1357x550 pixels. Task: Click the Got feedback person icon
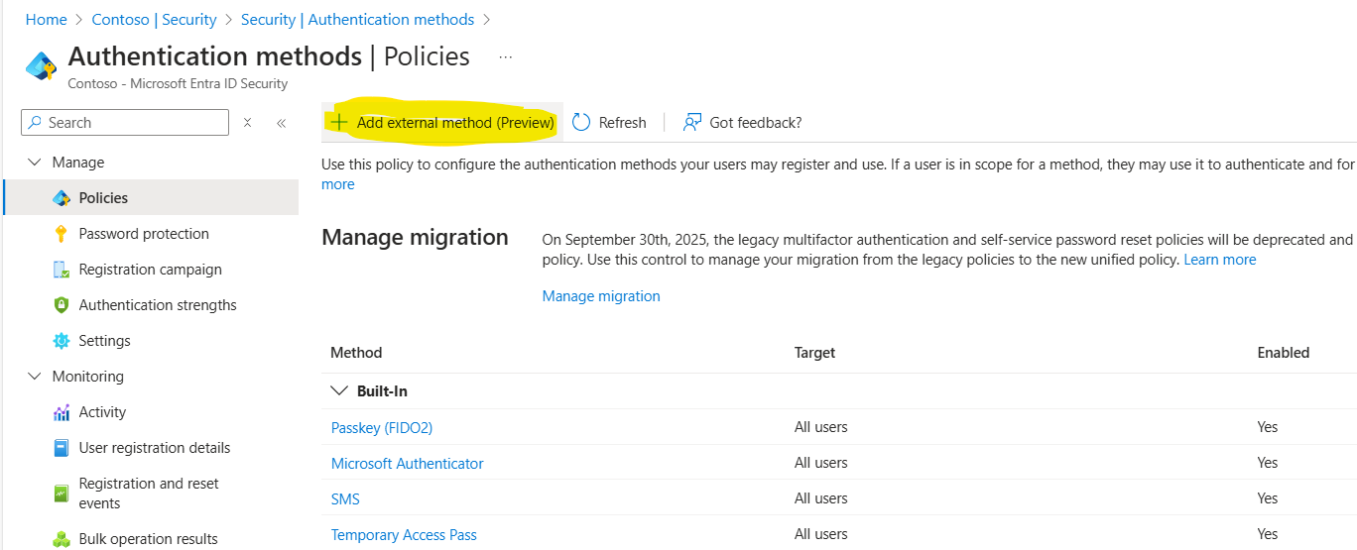[x=692, y=123]
